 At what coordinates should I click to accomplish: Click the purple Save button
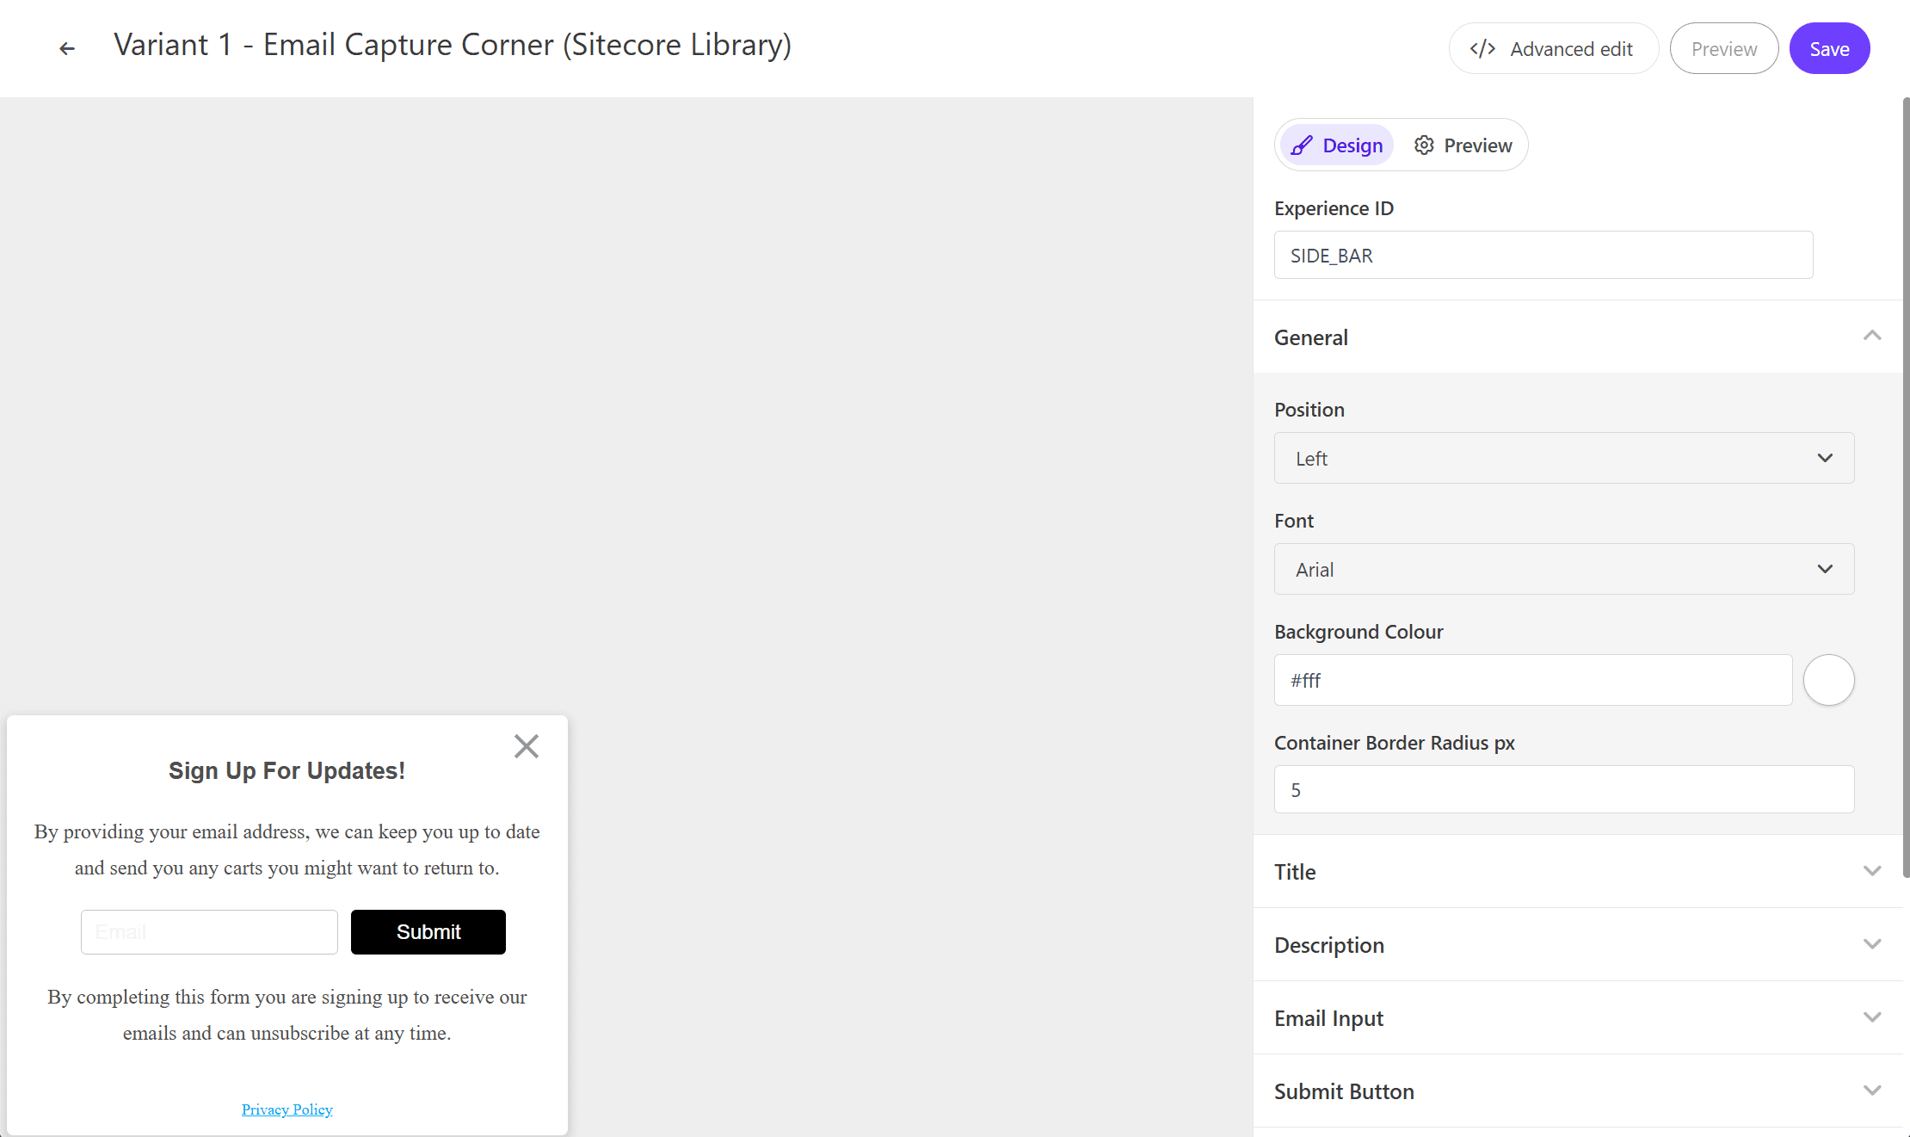pyautogui.click(x=1829, y=49)
